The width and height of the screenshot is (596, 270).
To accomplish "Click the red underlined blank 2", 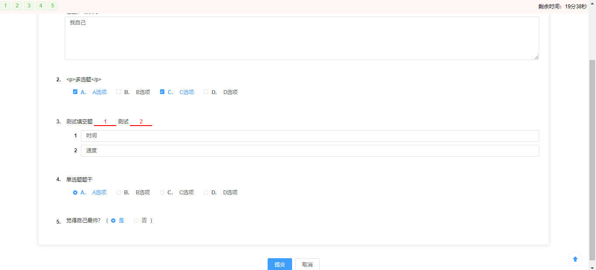I will pos(141,122).
